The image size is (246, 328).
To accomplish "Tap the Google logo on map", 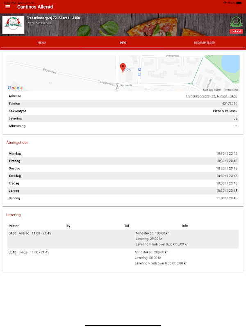I will pos(15,88).
